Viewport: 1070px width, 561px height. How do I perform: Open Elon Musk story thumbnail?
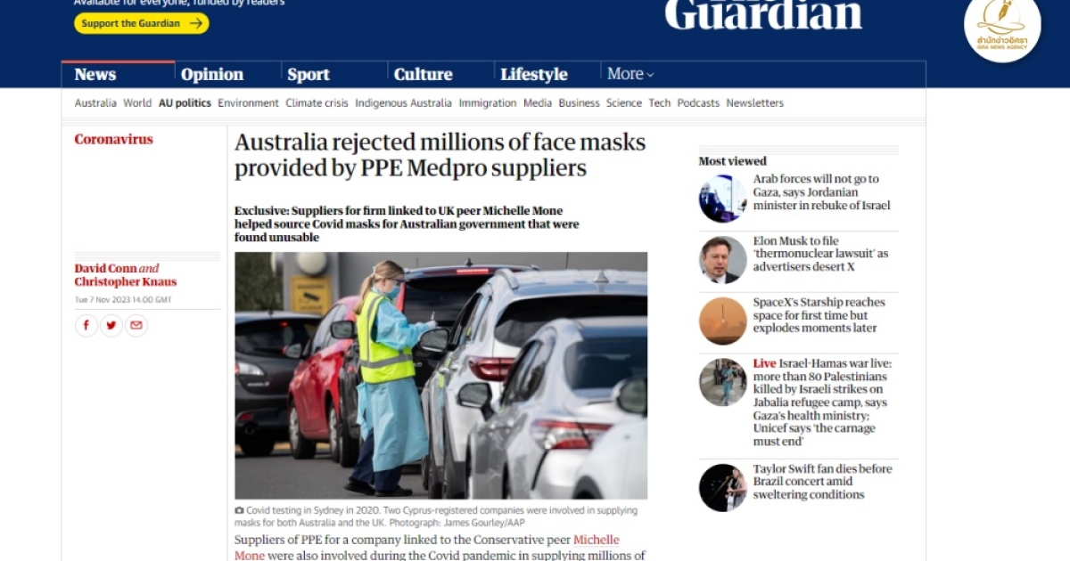723,260
